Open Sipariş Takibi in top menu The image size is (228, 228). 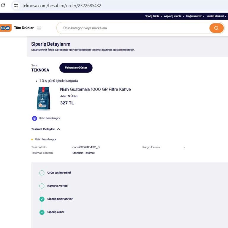152,16
